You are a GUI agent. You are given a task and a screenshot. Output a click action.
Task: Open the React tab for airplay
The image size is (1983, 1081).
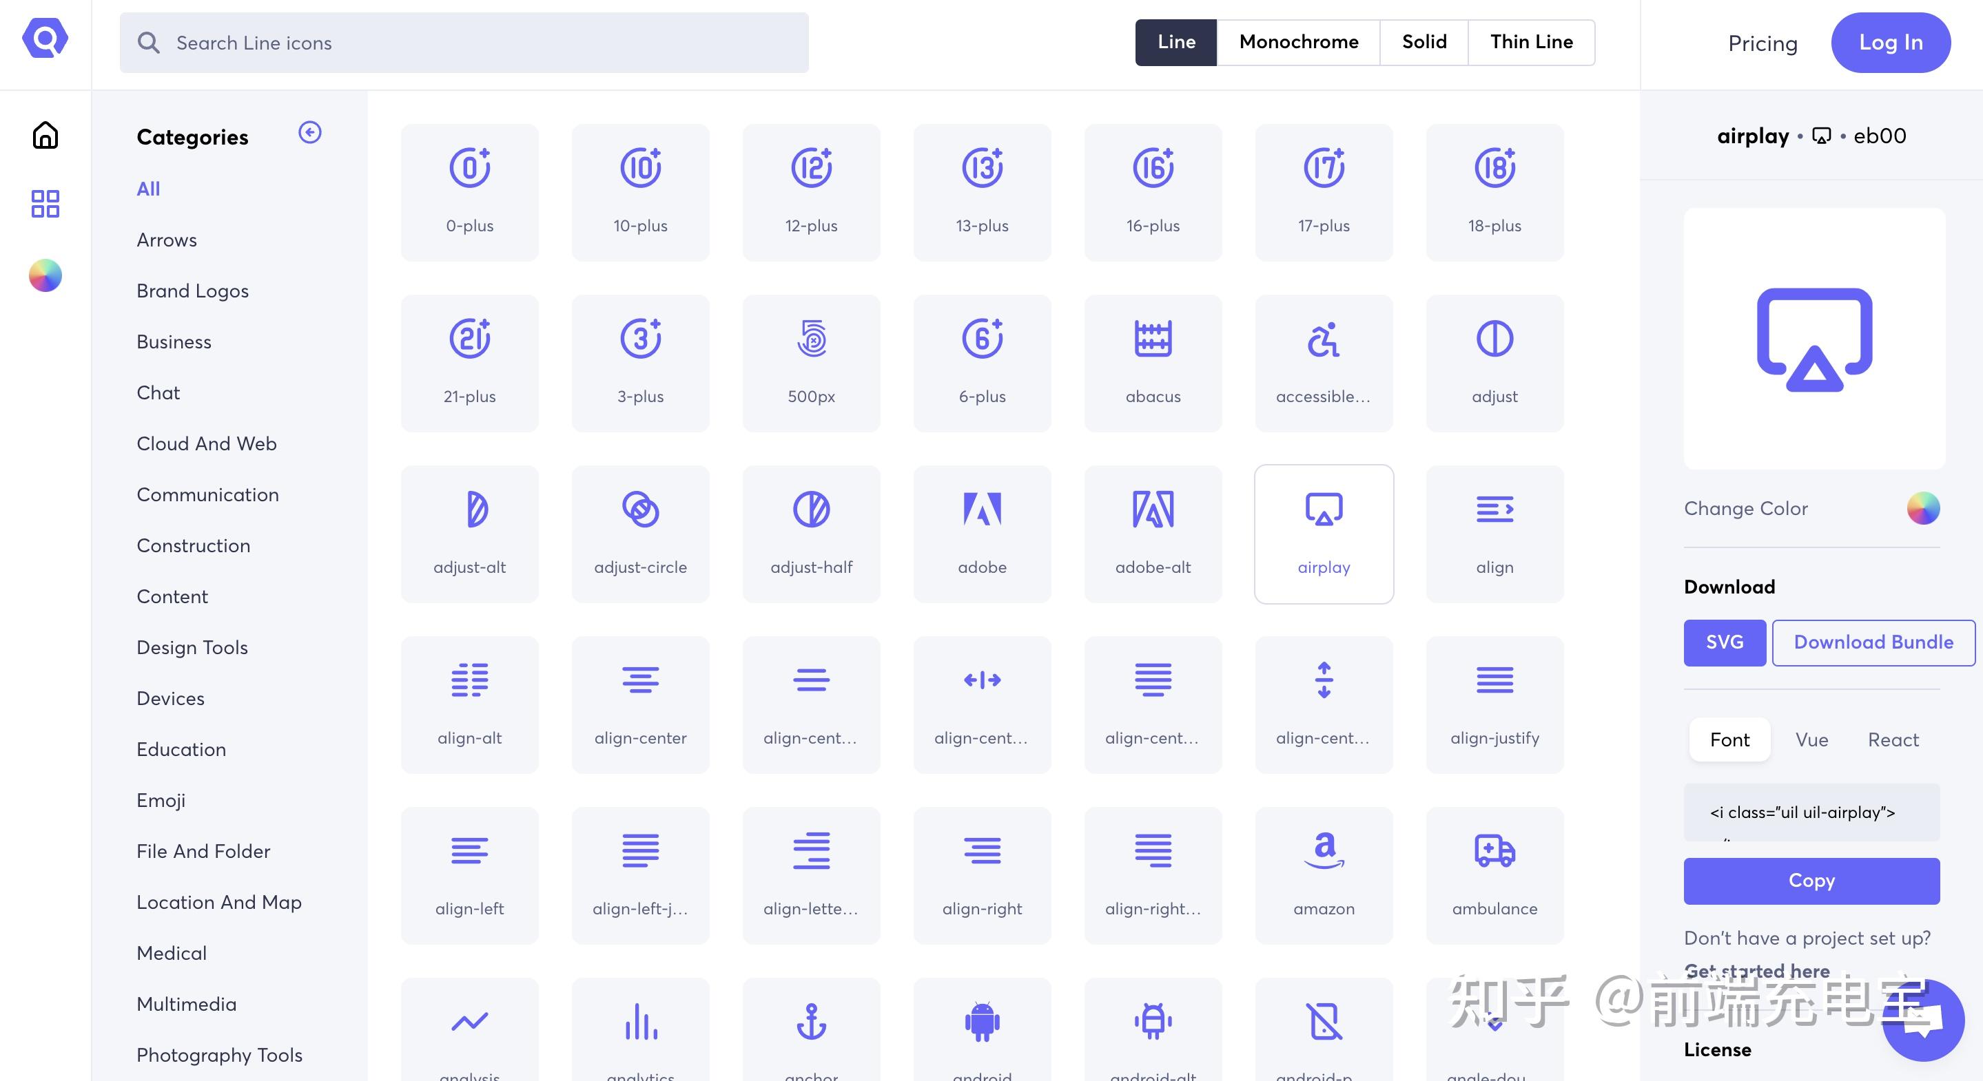point(1893,739)
